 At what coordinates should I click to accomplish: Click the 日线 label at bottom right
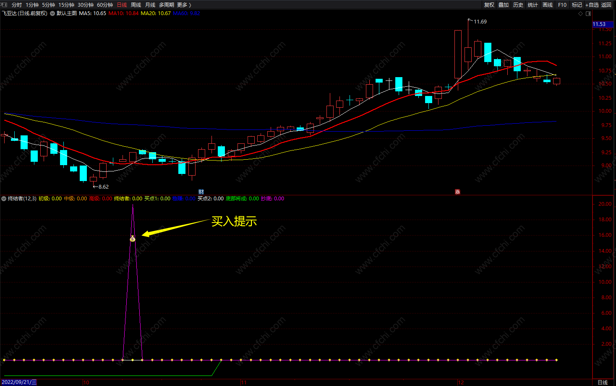point(603,383)
